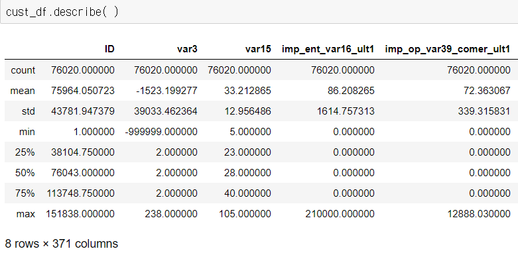Viewport: 518px width, 255px height.
Task: Click var3 mean value -1523.199277
Action: pos(166,91)
